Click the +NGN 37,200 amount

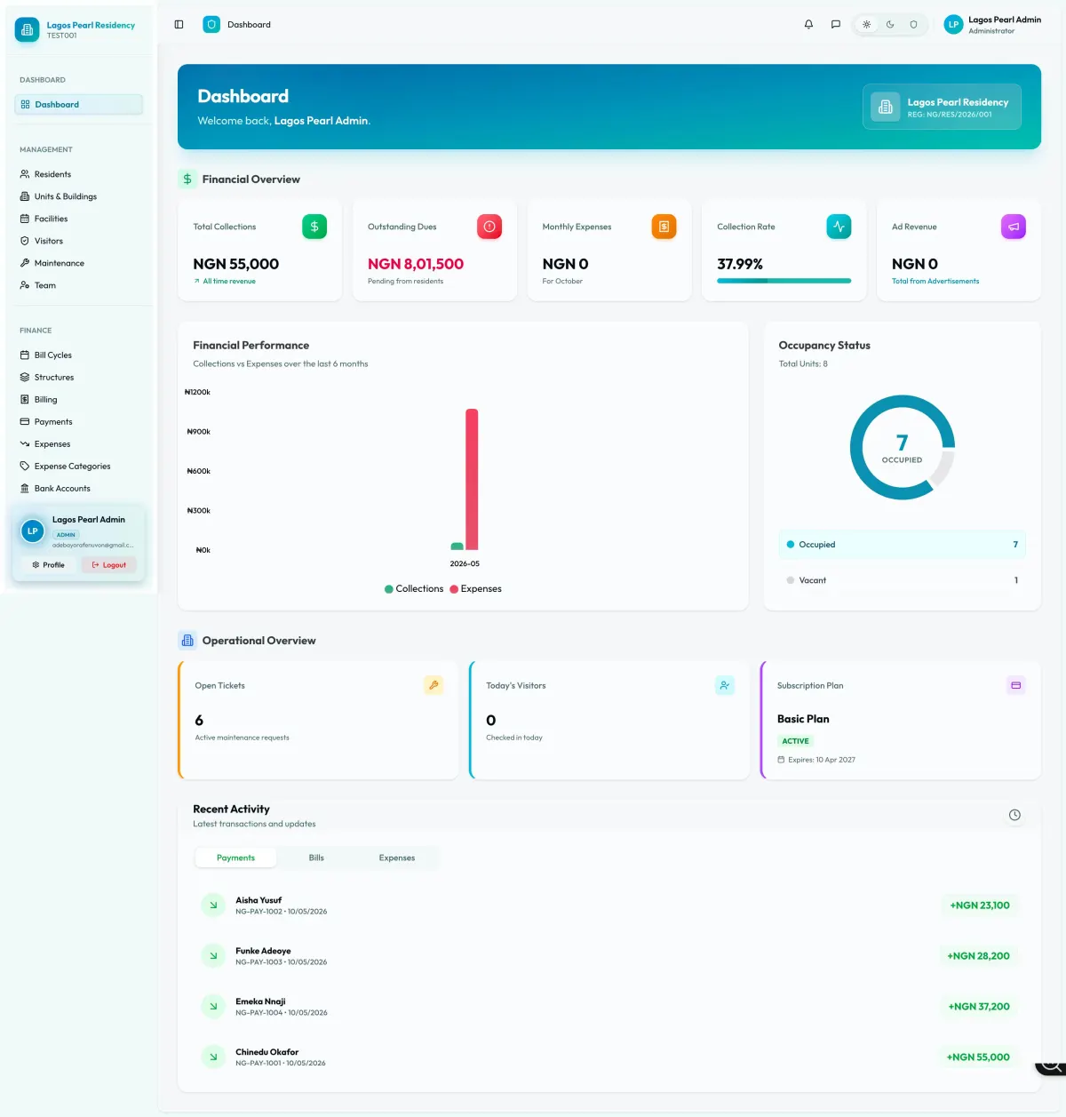979,1007
